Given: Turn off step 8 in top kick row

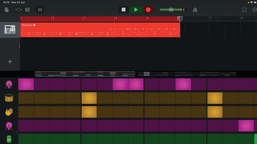Looking at the screenshot, I should 136,84.
